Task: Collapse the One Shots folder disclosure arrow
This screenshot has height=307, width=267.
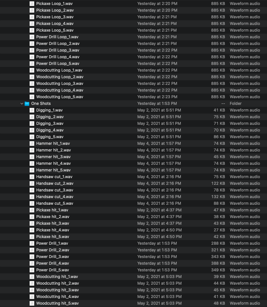Action: tap(22, 104)
